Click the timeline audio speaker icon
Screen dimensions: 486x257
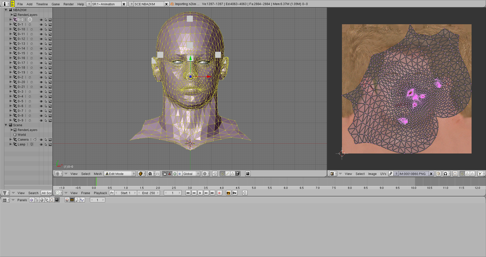pos(245,193)
